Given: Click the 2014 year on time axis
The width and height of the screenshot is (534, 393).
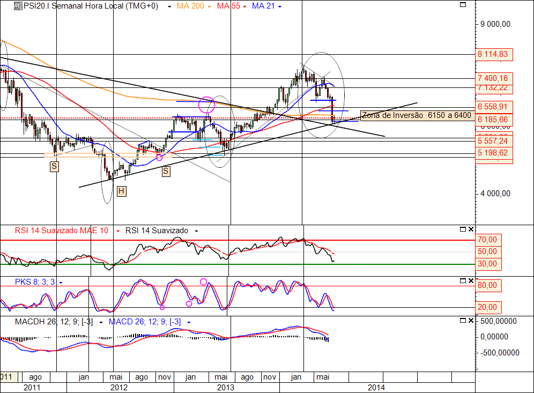Looking at the screenshot, I should (x=376, y=388).
